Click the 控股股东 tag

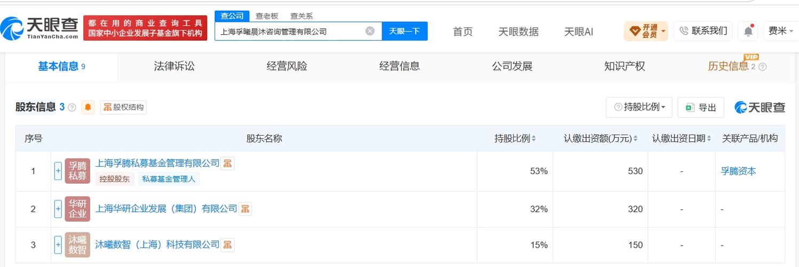click(115, 179)
